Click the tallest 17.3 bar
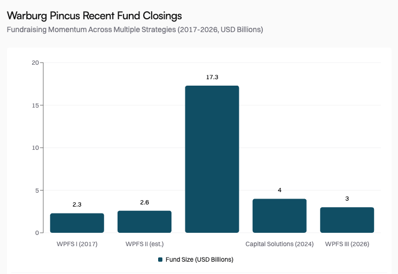 (x=212, y=159)
